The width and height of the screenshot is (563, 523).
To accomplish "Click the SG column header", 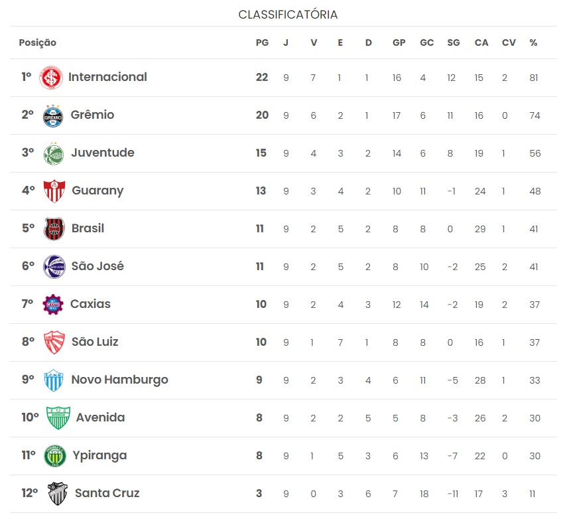I will (x=454, y=42).
